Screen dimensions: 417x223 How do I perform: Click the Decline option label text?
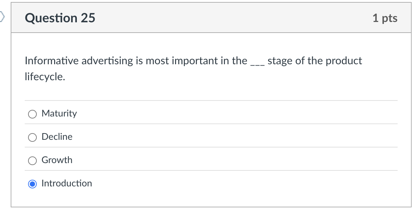tap(57, 137)
